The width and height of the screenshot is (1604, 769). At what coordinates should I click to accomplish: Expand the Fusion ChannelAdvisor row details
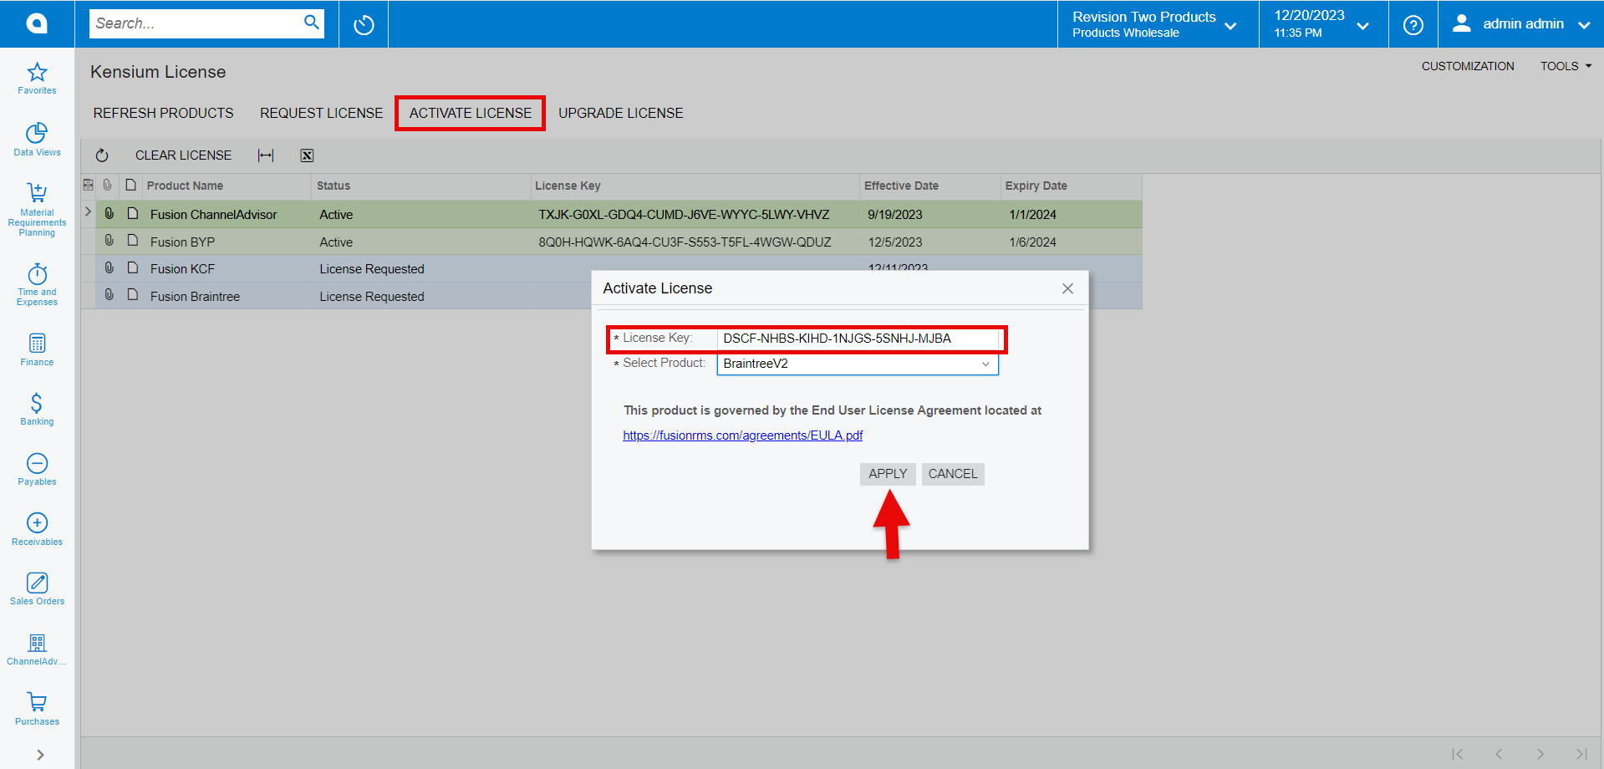(x=87, y=212)
